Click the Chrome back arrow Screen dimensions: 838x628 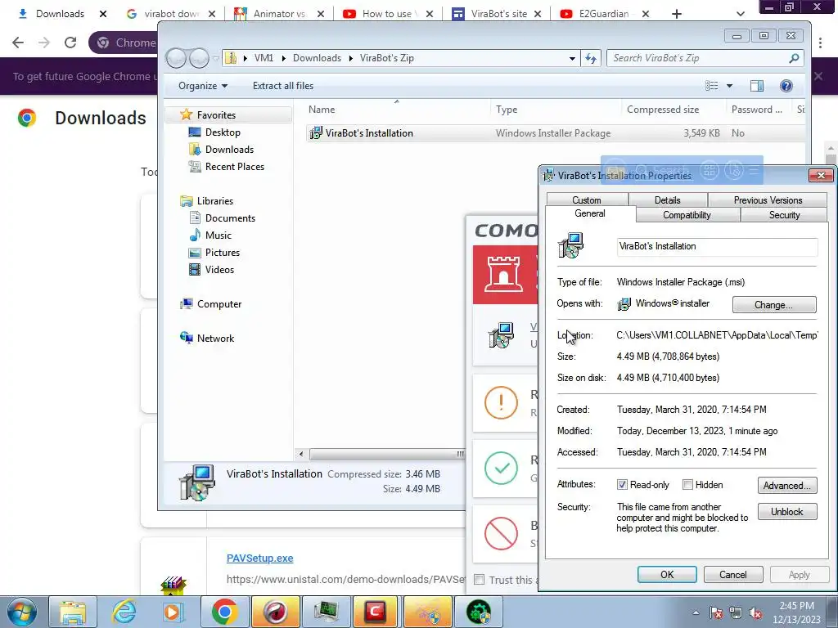click(18, 43)
